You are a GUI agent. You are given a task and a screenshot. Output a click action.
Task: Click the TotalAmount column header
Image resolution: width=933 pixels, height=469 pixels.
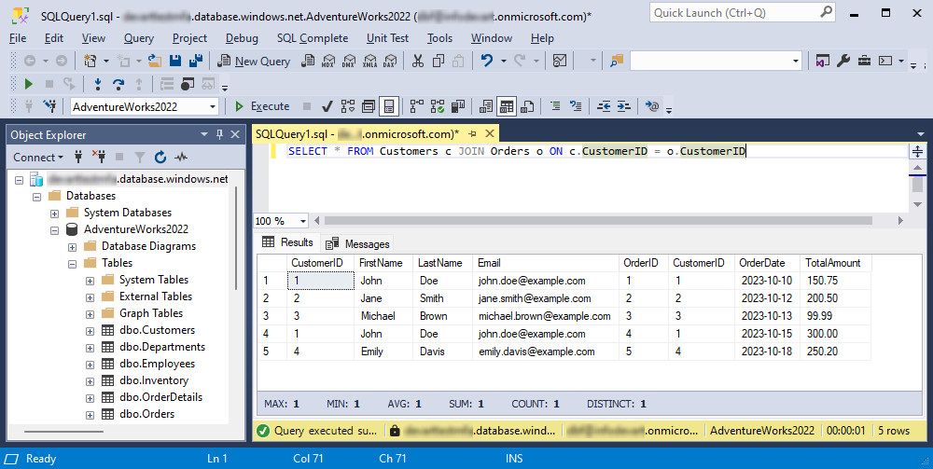coord(833,263)
